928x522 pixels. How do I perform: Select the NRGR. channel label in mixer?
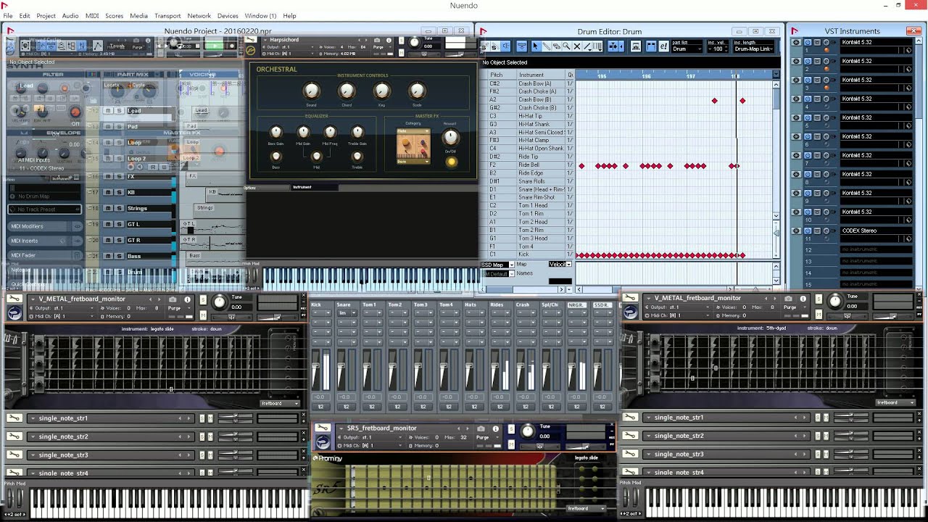coord(577,305)
